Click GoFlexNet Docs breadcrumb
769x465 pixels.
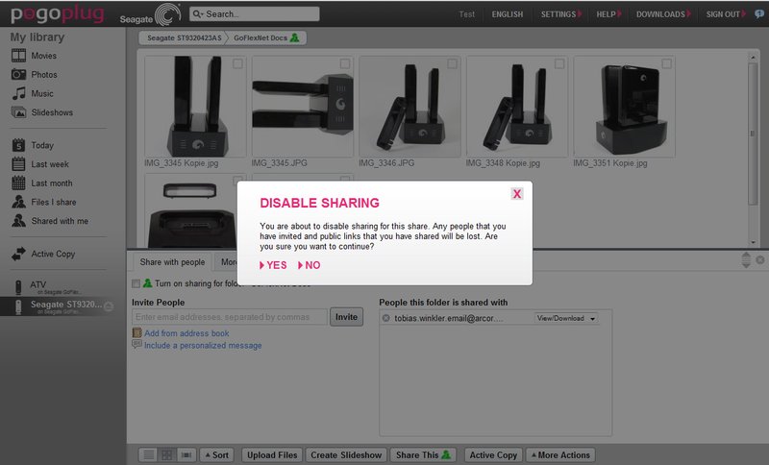[266, 37]
